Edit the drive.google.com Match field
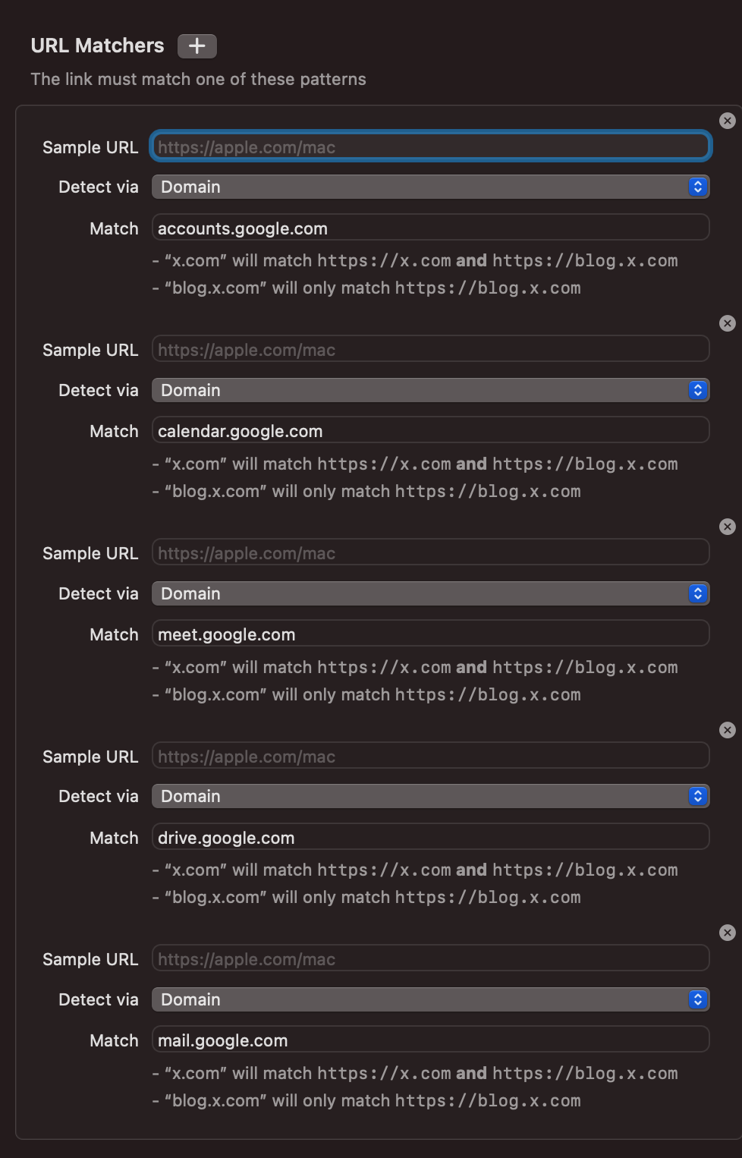The height and width of the screenshot is (1158, 742). pyautogui.click(x=430, y=837)
